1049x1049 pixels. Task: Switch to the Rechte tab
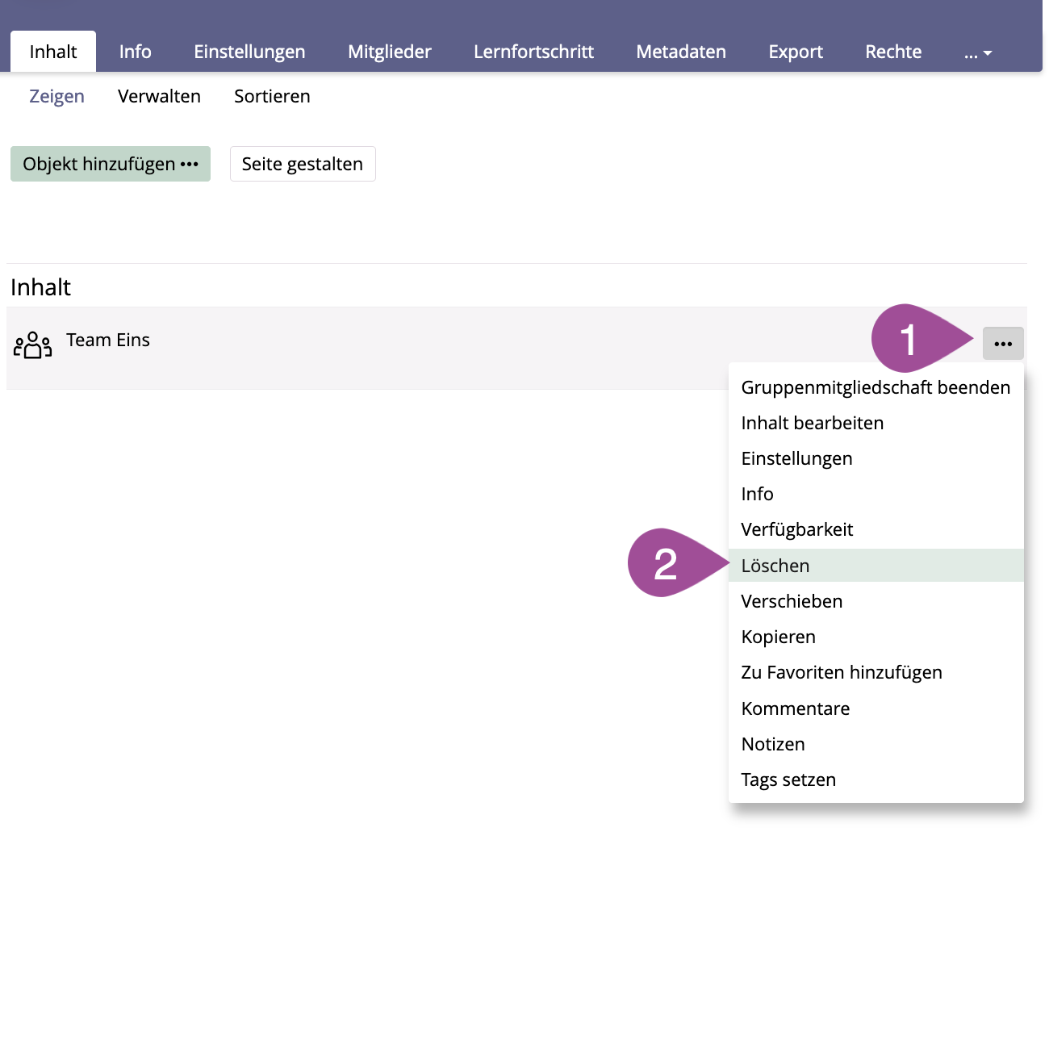[892, 52]
